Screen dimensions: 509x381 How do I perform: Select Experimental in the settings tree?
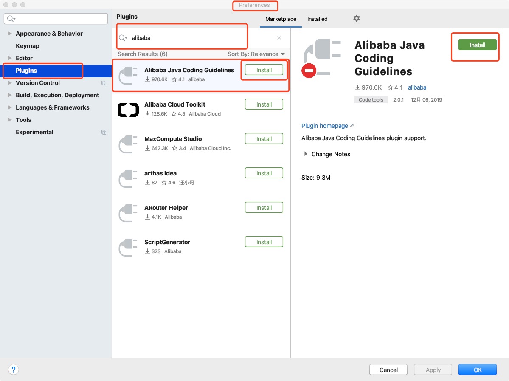coord(34,132)
